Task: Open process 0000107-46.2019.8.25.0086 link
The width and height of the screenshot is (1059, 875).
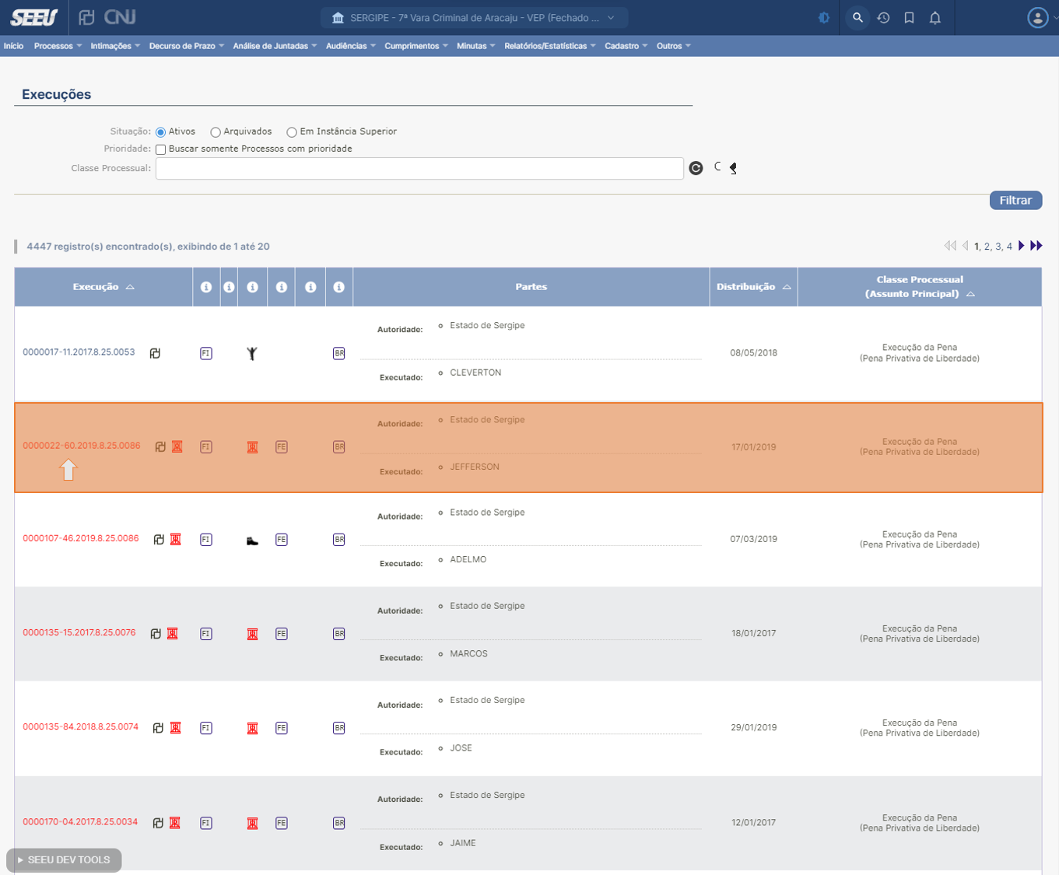Action: pos(81,538)
